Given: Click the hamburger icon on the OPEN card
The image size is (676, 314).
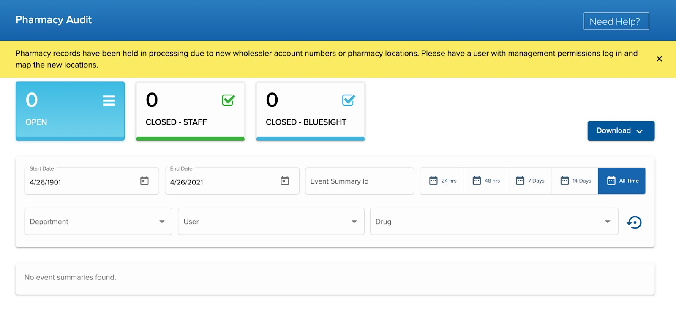Looking at the screenshot, I should click(x=109, y=100).
